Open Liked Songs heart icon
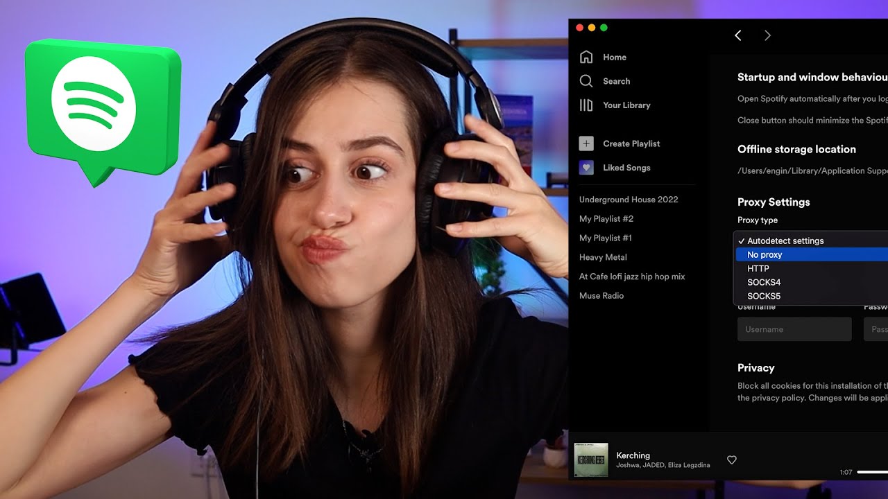Screen dimensions: 888x499 tap(586, 168)
